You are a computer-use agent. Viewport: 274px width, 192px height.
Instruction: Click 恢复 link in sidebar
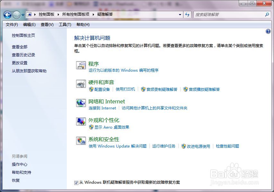click(x=16, y=180)
